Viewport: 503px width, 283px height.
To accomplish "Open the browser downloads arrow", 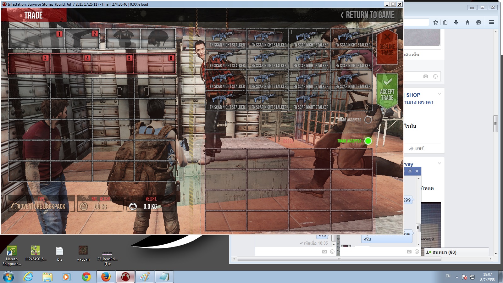I will [x=456, y=22].
